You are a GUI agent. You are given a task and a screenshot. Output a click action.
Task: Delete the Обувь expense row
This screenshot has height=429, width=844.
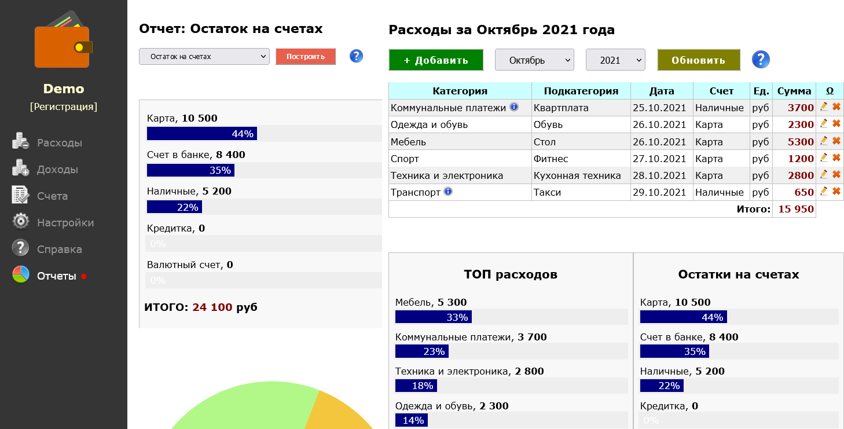coord(836,123)
